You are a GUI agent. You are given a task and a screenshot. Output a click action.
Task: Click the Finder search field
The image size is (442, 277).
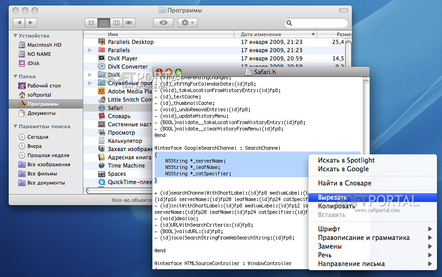(316, 23)
